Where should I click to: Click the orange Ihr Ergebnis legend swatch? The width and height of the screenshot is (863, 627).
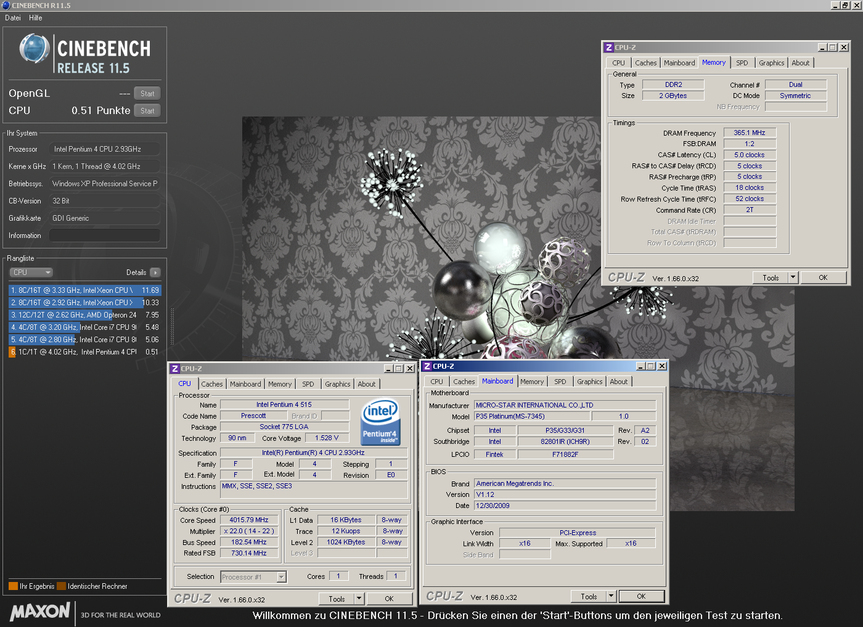pyautogui.click(x=13, y=586)
